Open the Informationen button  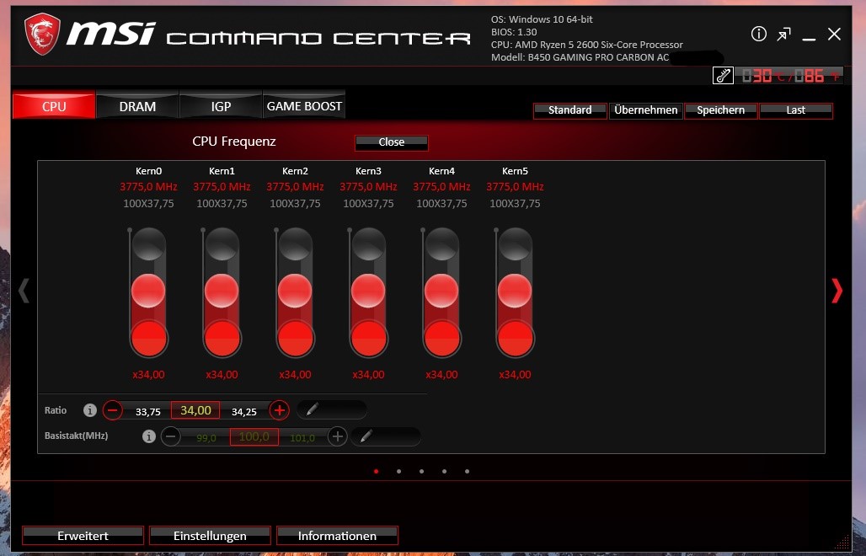coord(337,536)
